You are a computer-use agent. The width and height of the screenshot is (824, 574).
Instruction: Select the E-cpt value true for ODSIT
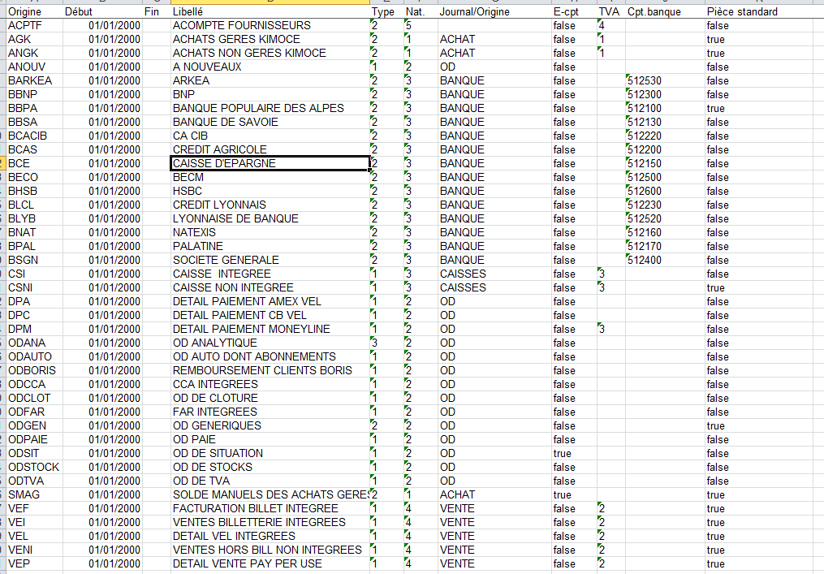click(562, 453)
